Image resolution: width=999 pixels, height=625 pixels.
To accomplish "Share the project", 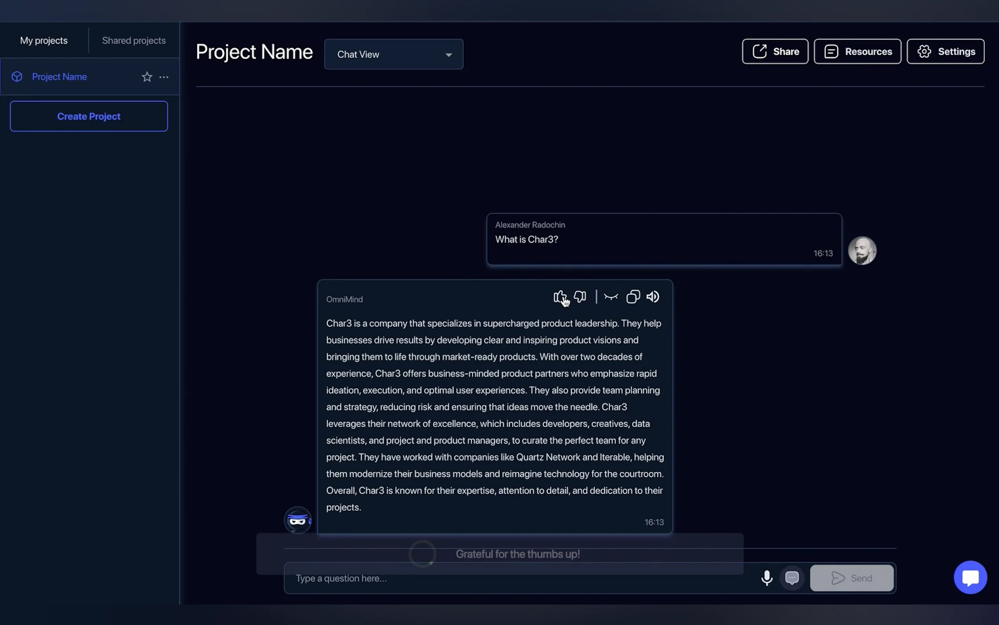I will pos(775,52).
